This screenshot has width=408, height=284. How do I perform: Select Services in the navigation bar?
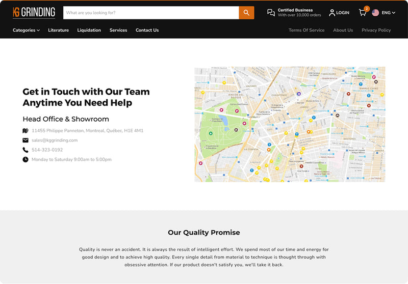(x=118, y=31)
